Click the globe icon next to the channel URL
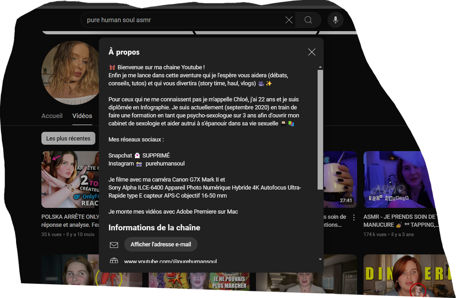 point(114,261)
